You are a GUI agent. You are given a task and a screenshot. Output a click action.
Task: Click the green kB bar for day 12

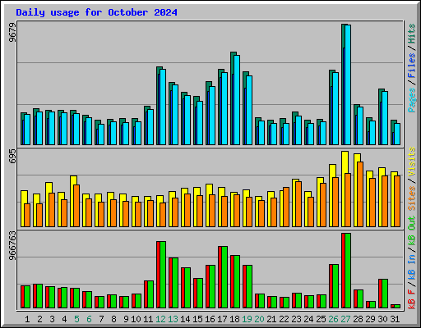(163, 275)
